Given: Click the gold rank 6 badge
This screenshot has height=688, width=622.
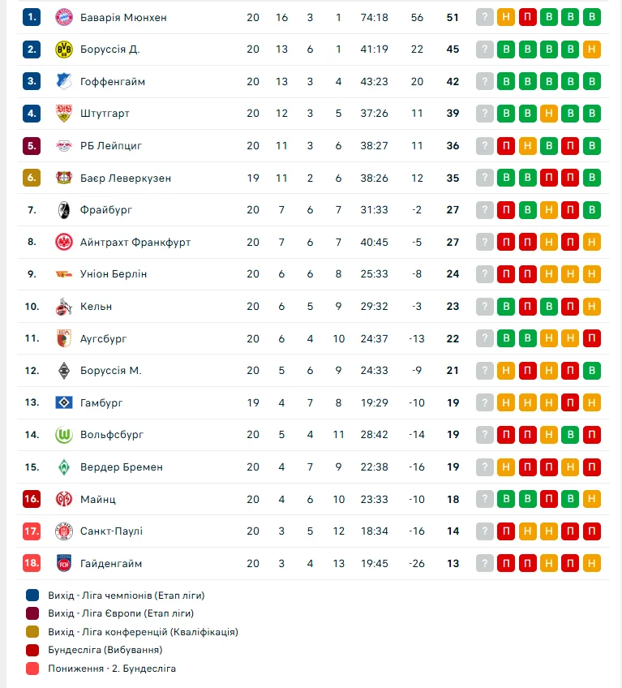Looking at the screenshot, I should [32, 178].
